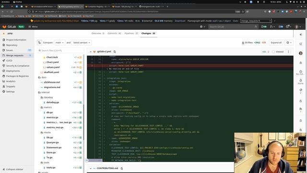The image size is (307, 173).
Task: Open the help dropdown in the top bar
Action: click(x=288, y=27)
